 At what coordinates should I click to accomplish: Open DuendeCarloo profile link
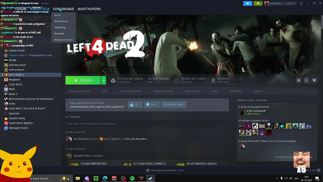coord(82,156)
